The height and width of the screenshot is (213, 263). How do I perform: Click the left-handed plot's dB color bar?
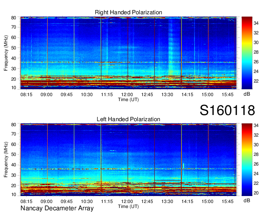click(247, 160)
